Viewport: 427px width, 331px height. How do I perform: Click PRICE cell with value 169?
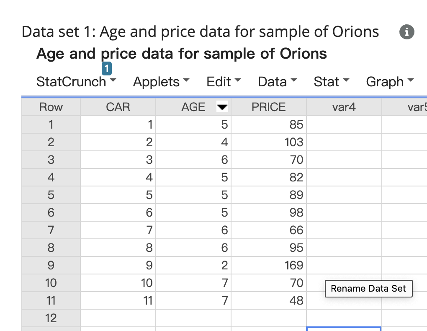click(x=268, y=265)
